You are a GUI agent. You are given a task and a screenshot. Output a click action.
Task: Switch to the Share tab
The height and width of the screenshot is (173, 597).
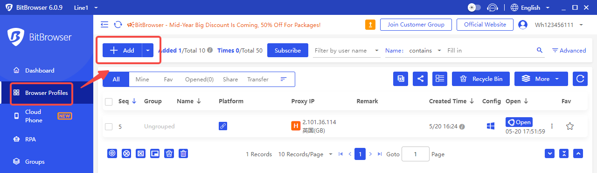(230, 79)
